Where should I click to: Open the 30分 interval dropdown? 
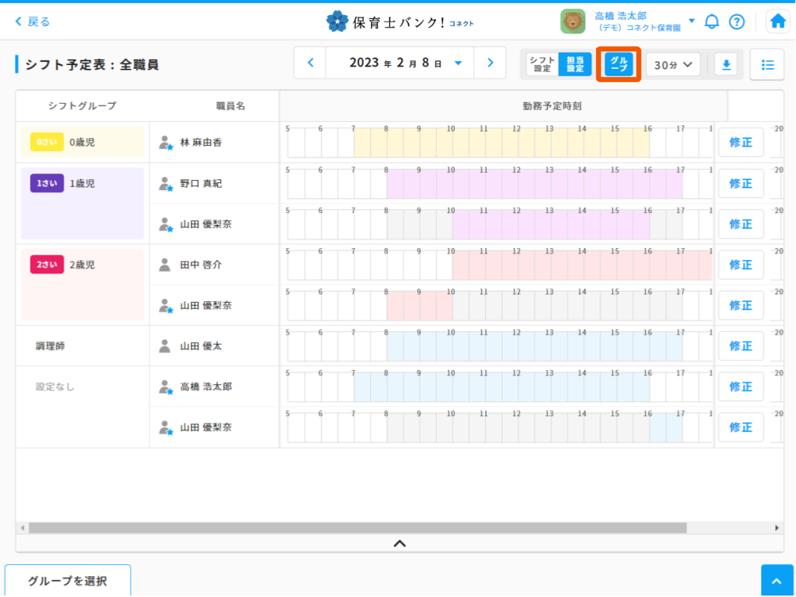[673, 64]
